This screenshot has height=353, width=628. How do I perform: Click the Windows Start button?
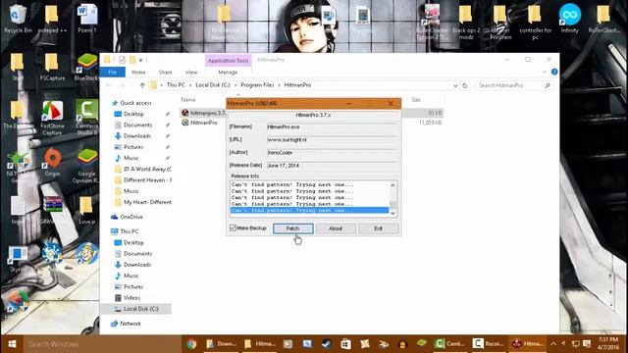12,344
